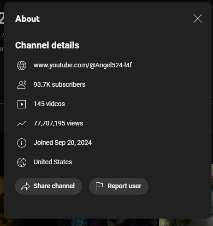Click the info circle icon beside the joined date

coord(22,143)
